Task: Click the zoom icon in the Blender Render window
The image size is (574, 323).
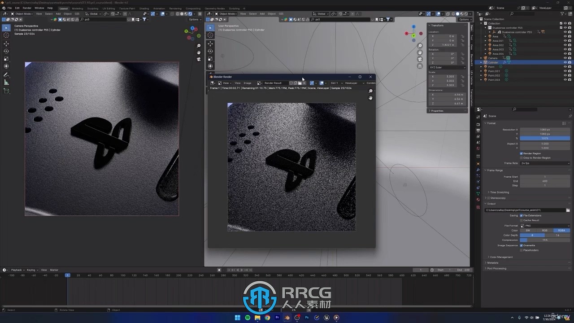Action: pyautogui.click(x=370, y=91)
